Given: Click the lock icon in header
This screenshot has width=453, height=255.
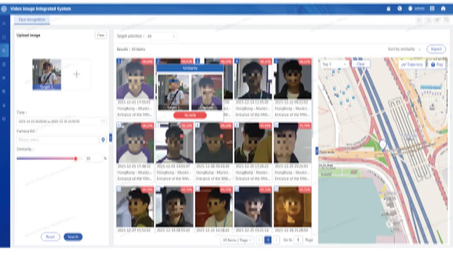Looking at the screenshot, I should 389,9.
